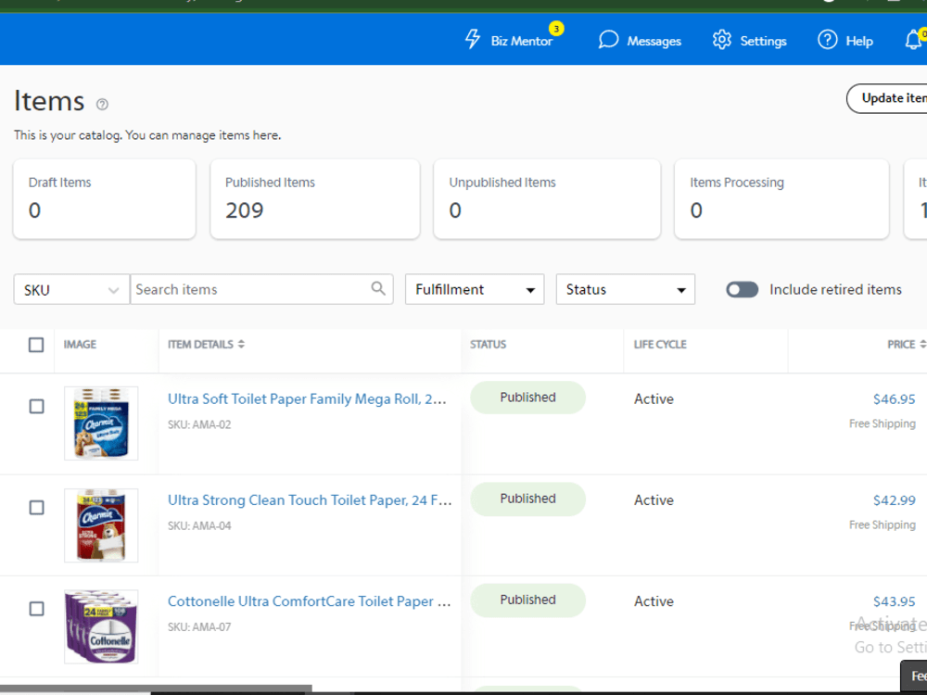Click the Charmin Ultra Strong product thumbnail
This screenshot has height=695, width=927.
pyautogui.click(x=101, y=524)
